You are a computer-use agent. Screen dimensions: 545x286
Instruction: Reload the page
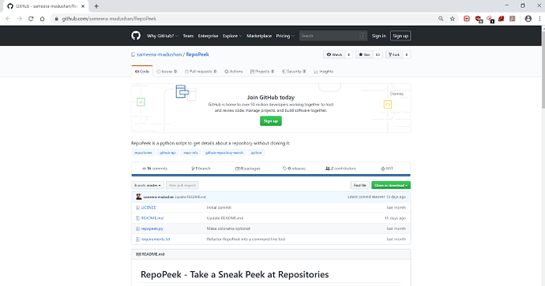pos(31,19)
